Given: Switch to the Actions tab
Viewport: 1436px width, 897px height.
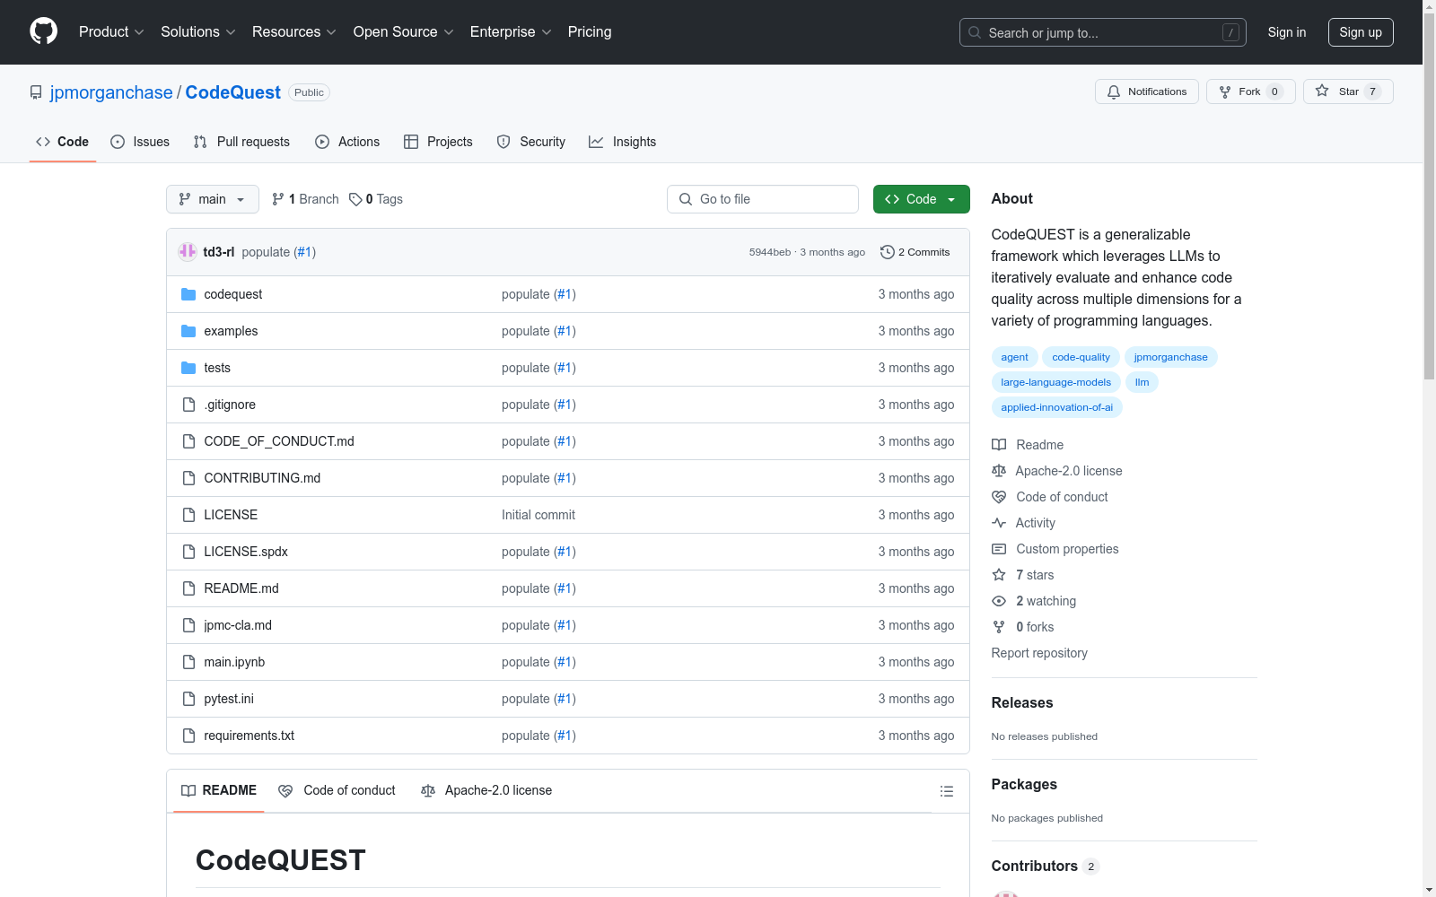Looking at the screenshot, I should tap(347, 142).
